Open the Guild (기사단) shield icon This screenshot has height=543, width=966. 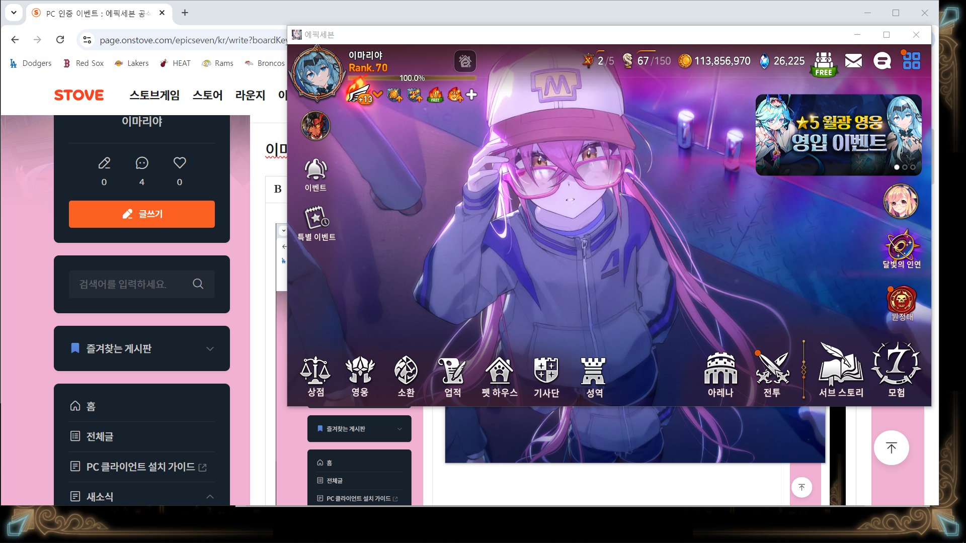(x=546, y=377)
